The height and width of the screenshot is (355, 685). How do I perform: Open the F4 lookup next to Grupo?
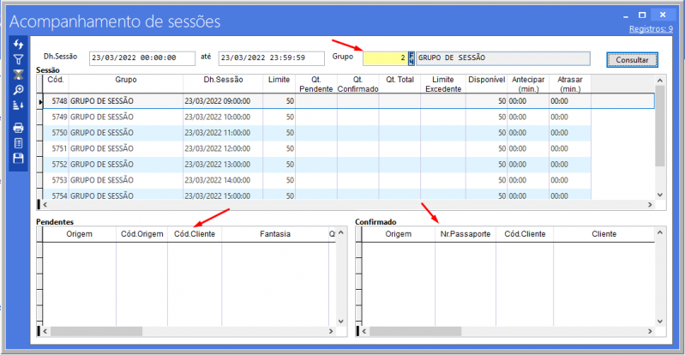pos(412,58)
